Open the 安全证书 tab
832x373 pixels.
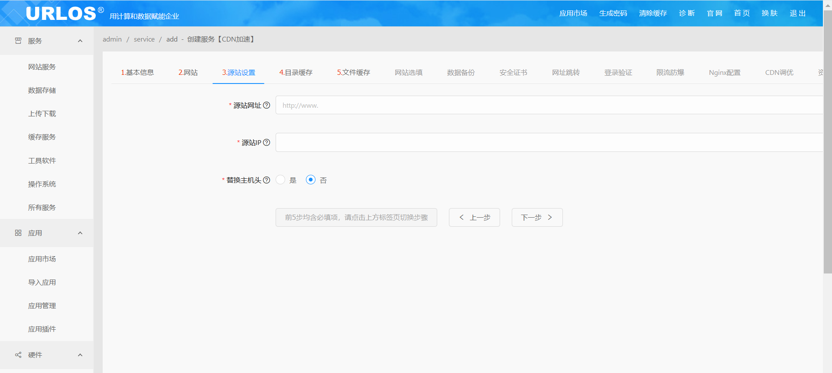coord(513,72)
